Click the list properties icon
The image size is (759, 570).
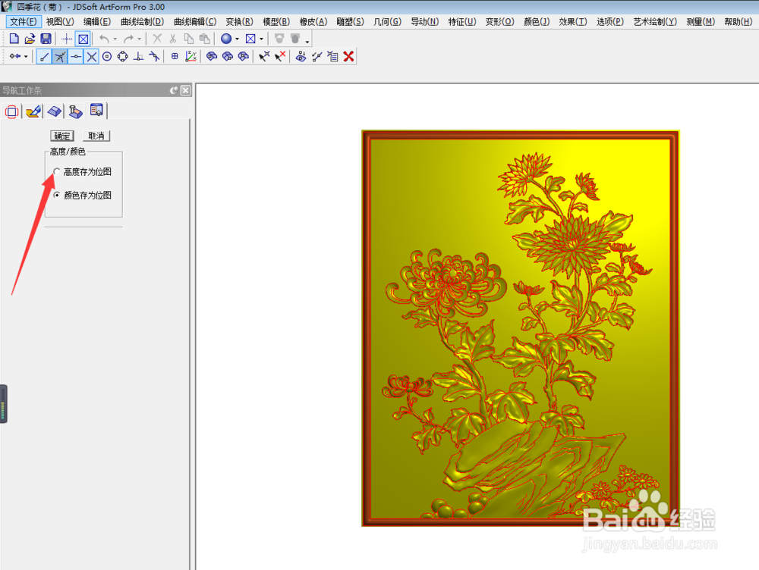pos(332,57)
